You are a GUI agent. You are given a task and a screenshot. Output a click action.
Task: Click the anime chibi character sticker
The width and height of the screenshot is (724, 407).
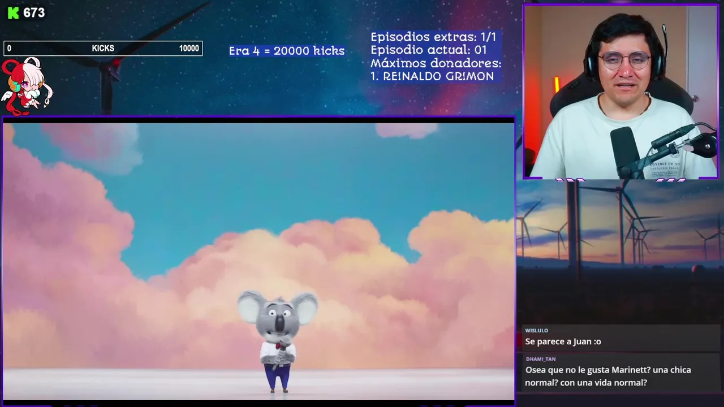tap(26, 86)
